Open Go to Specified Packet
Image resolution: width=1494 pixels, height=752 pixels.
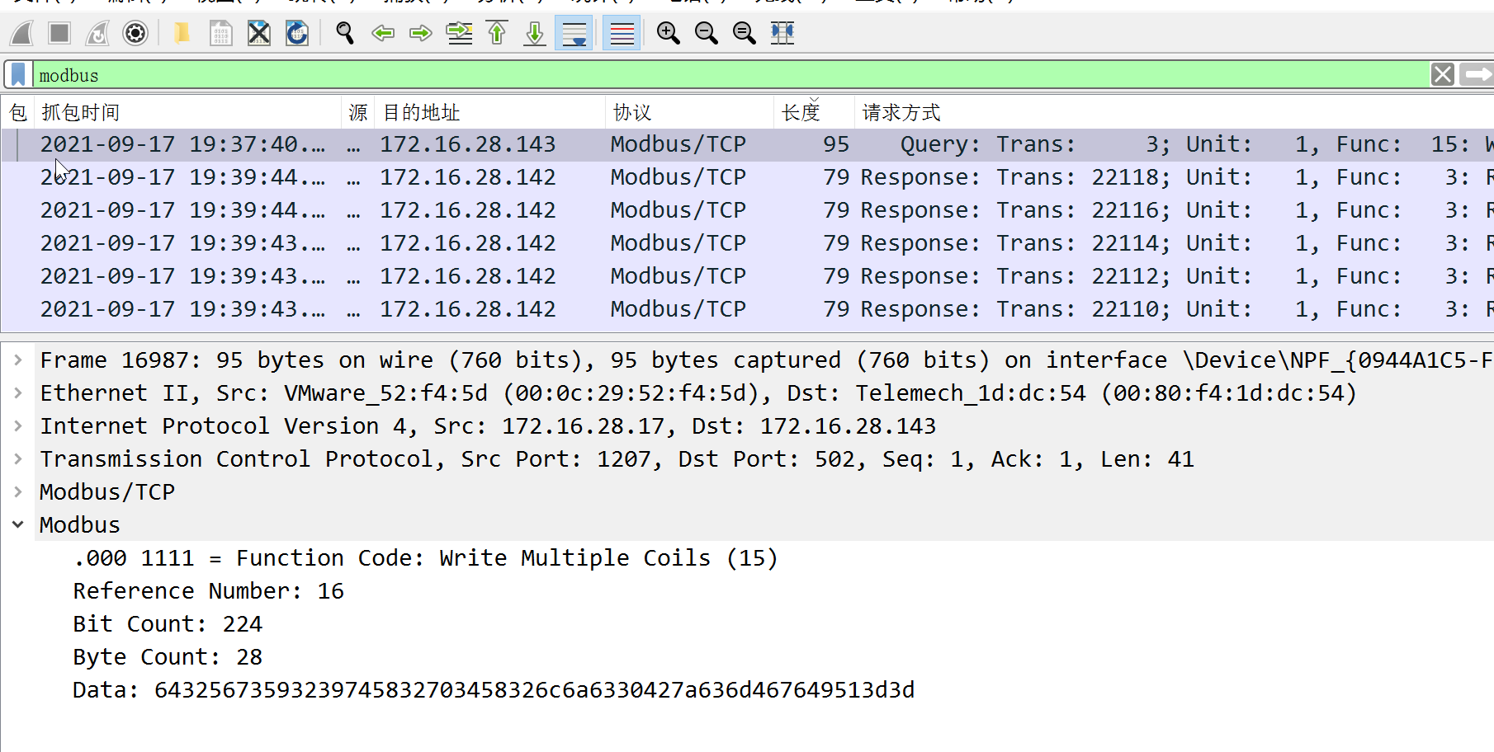459,33
